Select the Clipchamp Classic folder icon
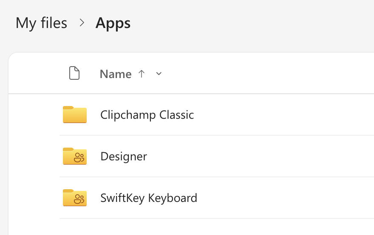 point(75,115)
